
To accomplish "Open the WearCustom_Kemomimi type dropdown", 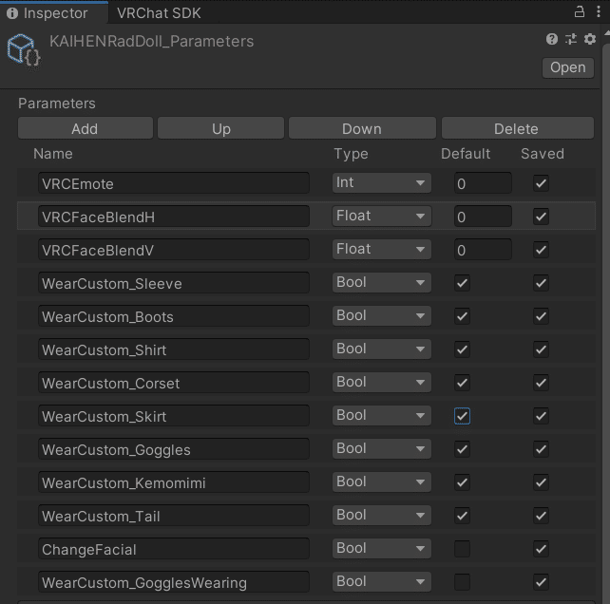I will [x=381, y=481].
